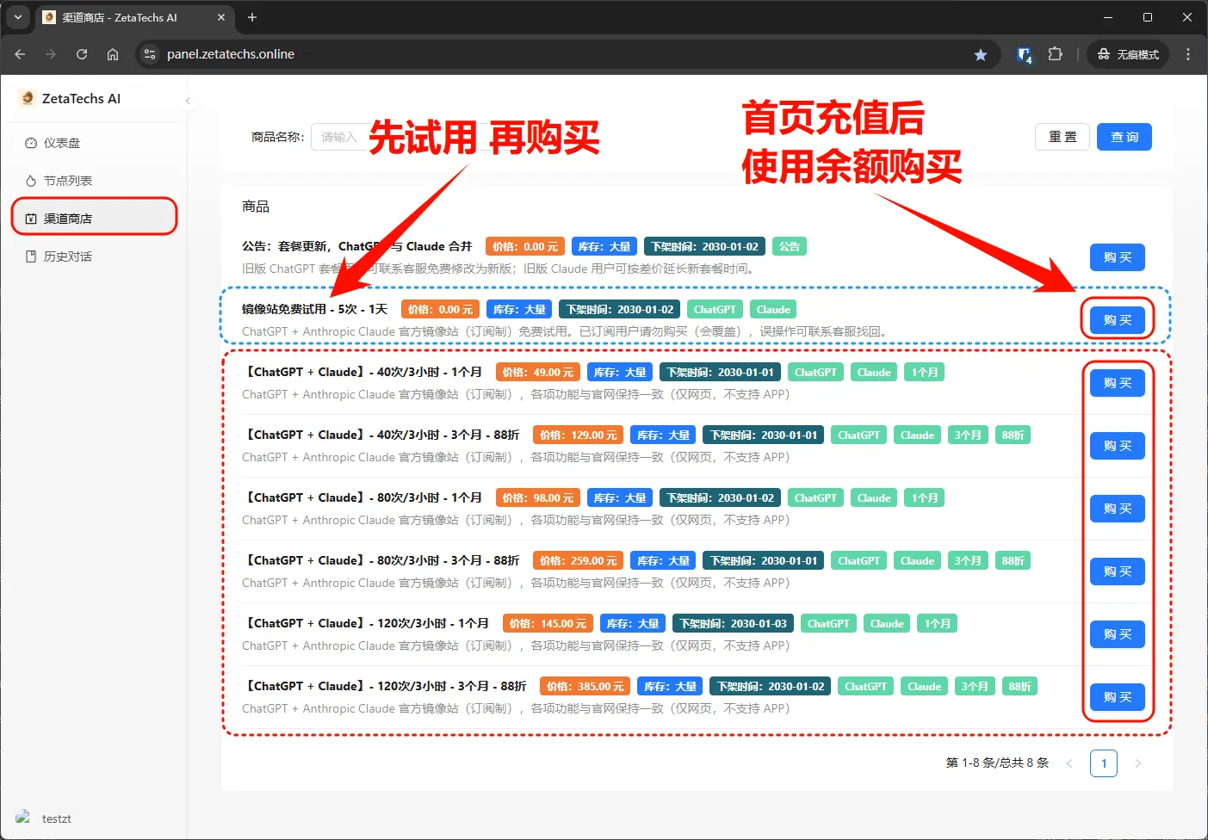The image size is (1208, 840).
Task: Click the 【ChatGPT + Claude】120次/3小时 - 1个月 title
Action: pyautogui.click(x=366, y=623)
